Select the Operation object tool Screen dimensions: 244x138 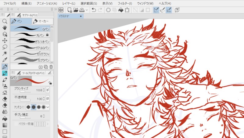5,34
